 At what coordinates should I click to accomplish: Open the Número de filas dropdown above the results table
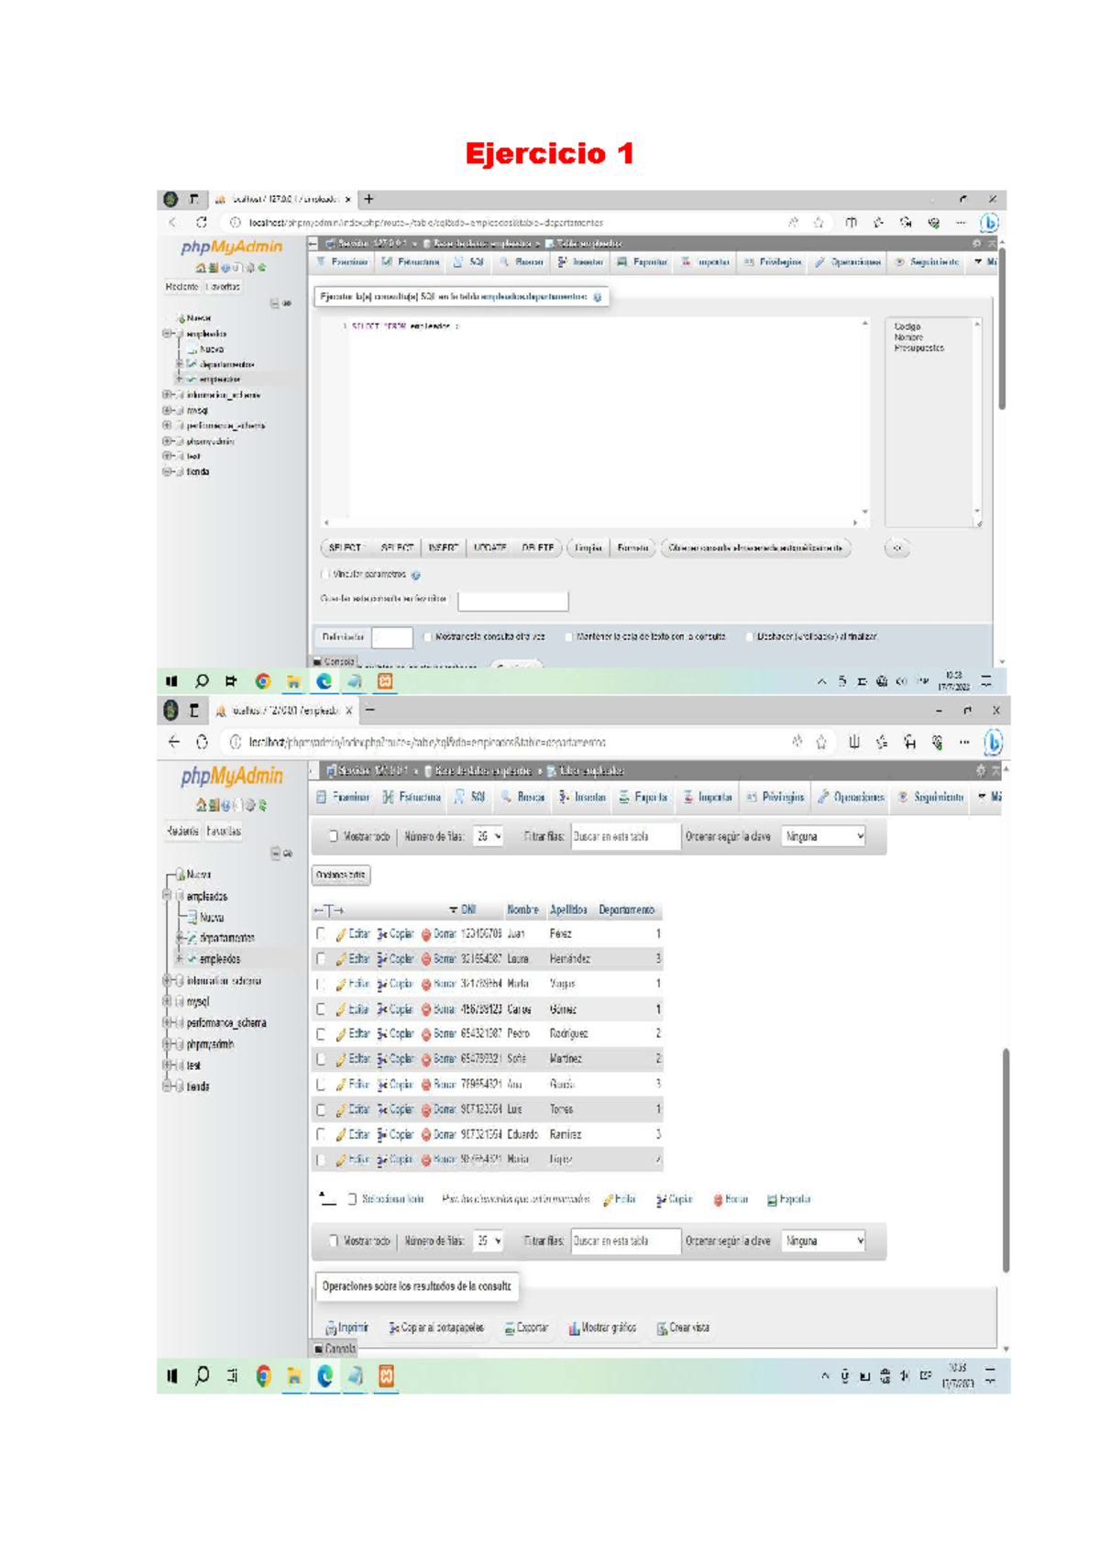[488, 836]
